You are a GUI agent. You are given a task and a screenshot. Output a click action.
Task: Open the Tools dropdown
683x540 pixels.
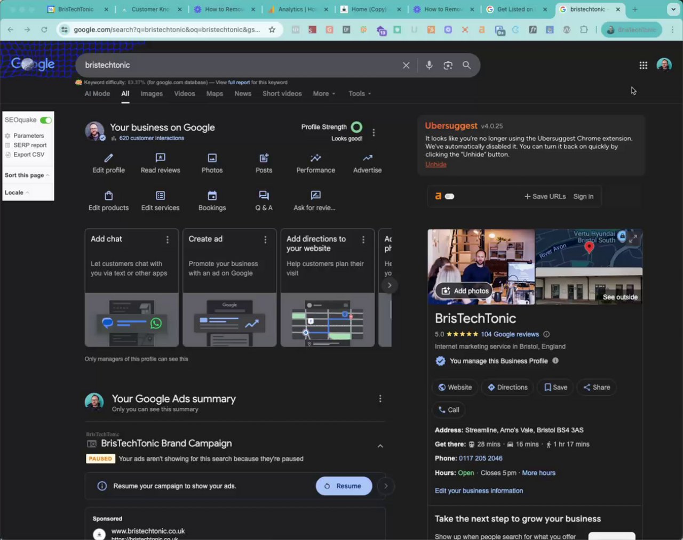360,93
